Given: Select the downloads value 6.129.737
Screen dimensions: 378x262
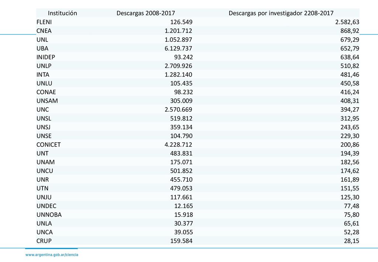Looking at the screenshot, I should [x=178, y=48].
